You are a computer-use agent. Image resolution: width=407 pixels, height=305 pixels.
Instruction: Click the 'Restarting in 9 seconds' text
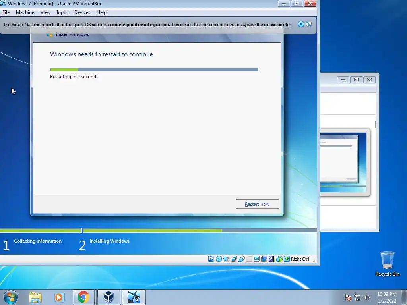click(x=74, y=77)
